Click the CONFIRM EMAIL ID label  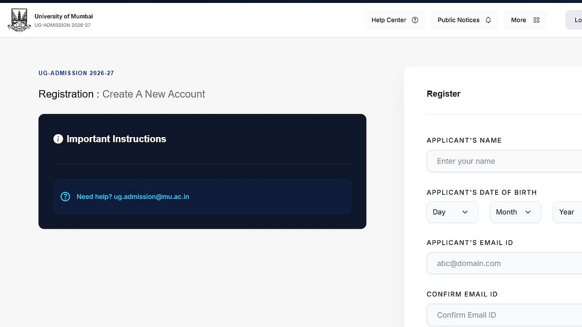(x=462, y=294)
